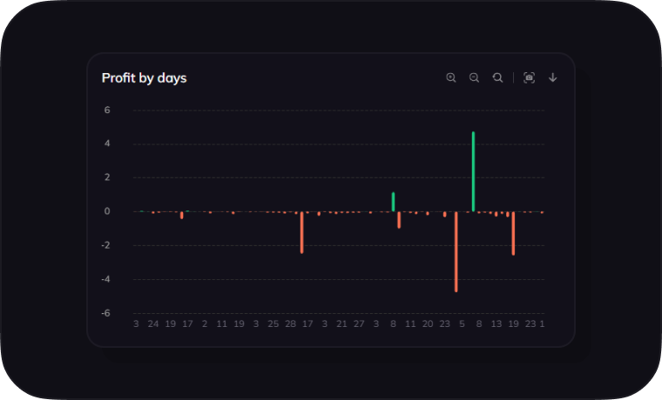Viewport: 662px width, 400px height.
Task: Click the x-axis label 20
Action: coord(428,323)
